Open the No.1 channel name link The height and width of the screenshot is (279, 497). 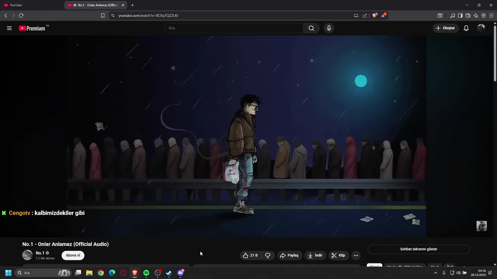tap(40, 253)
